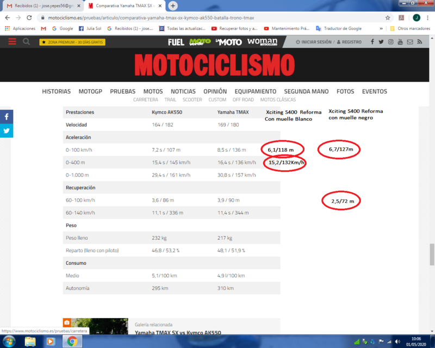Click the site search magnifier icon
The width and height of the screenshot is (435, 348).
point(26,42)
